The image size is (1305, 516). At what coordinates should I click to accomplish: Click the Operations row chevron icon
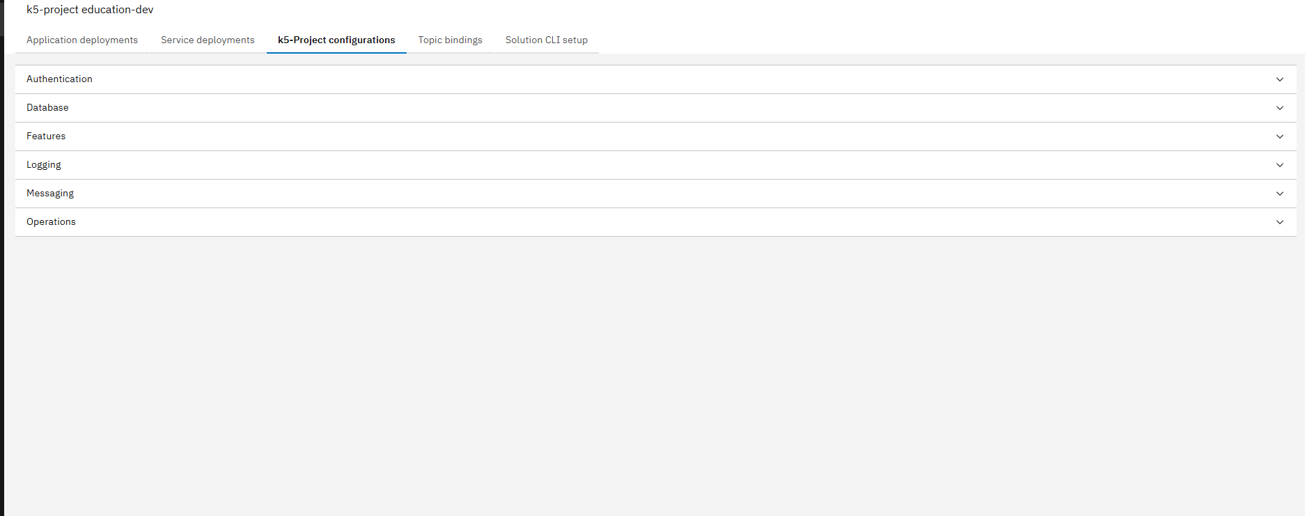[1279, 222]
